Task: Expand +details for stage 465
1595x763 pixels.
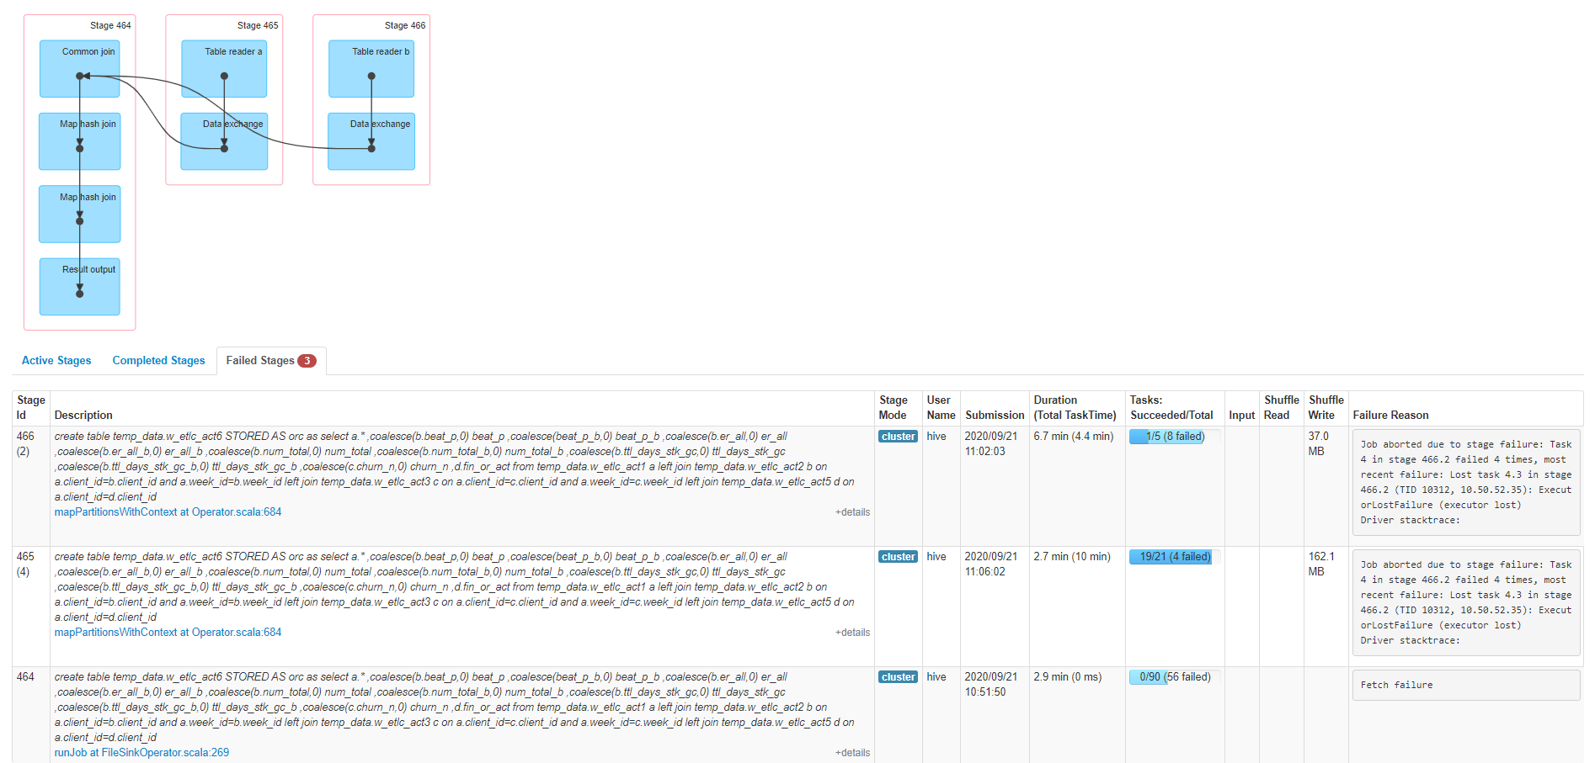Action: 852,633
